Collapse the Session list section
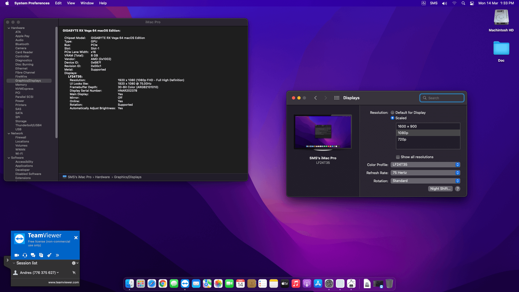 click(x=14, y=263)
